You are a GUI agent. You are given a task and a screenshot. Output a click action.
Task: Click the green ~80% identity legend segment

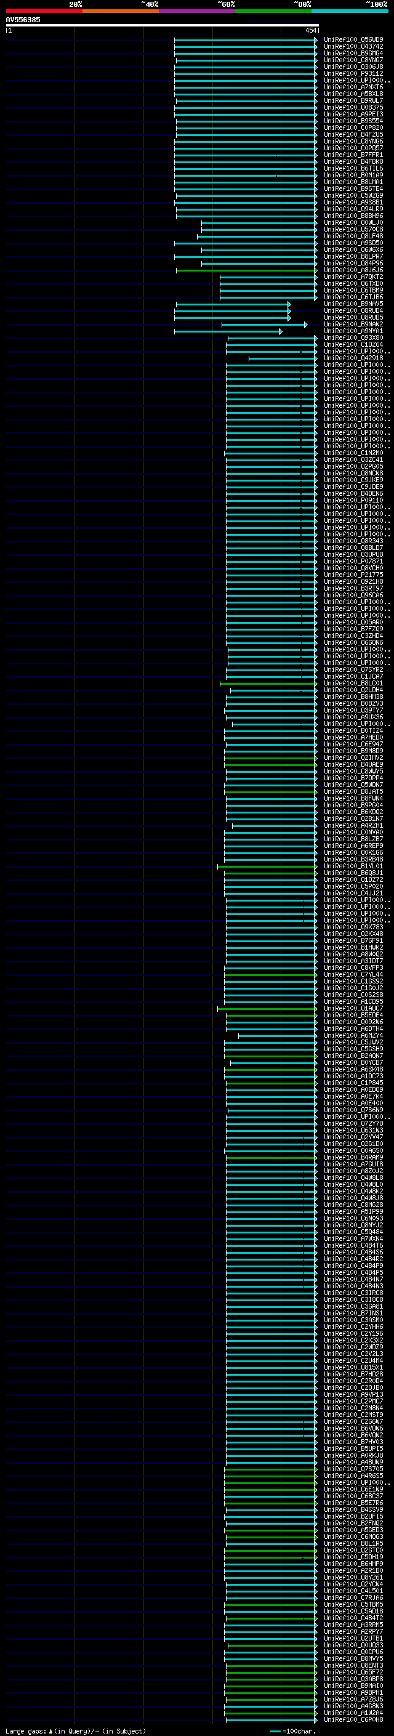tap(273, 11)
